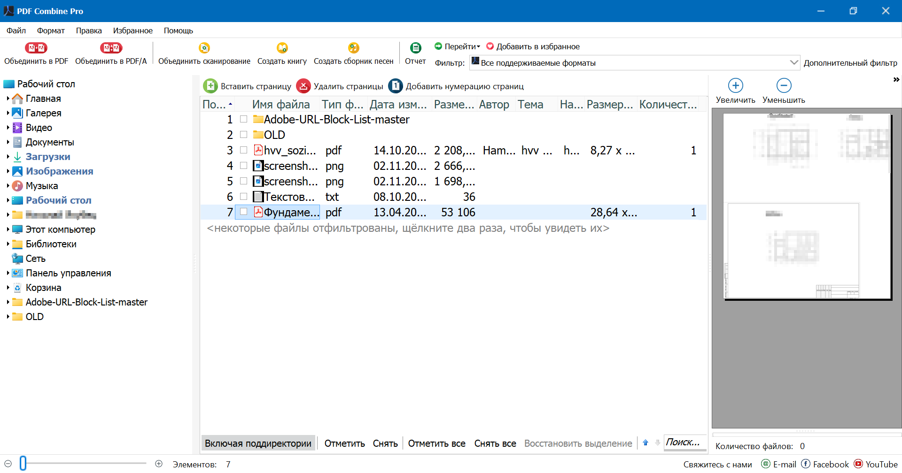
Task: Click the Снять все button
Action: point(495,443)
